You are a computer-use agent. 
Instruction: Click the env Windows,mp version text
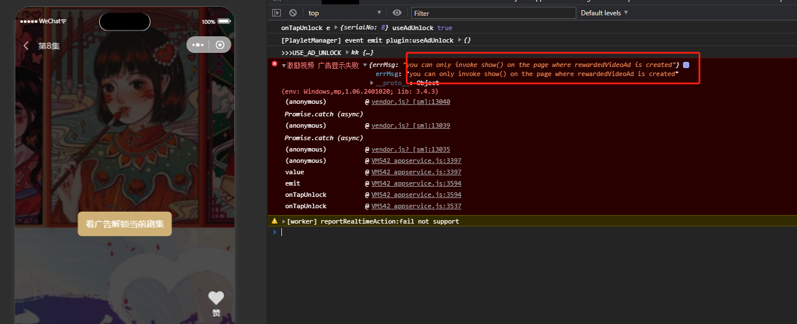tap(360, 91)
